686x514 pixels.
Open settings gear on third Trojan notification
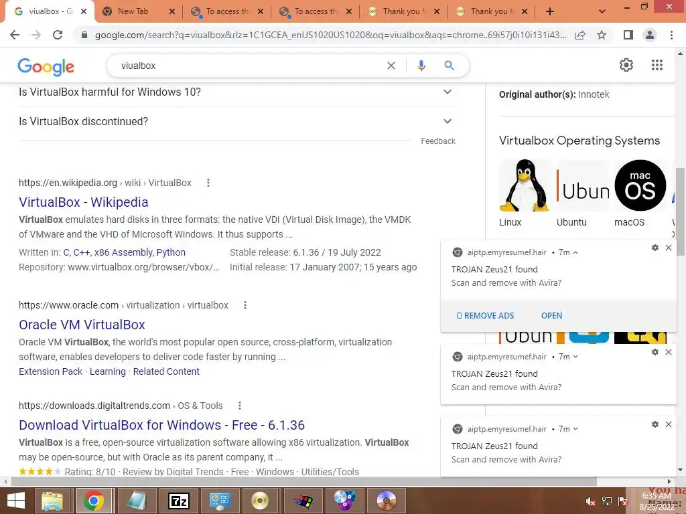point(655,424)
